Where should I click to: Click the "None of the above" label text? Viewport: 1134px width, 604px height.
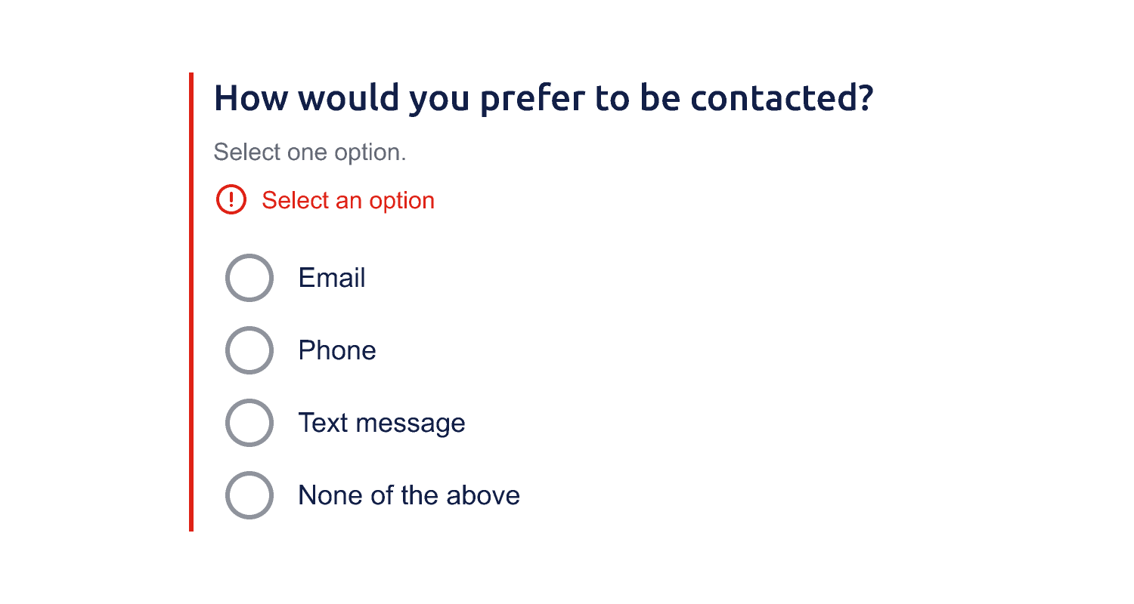coord(409,495)
